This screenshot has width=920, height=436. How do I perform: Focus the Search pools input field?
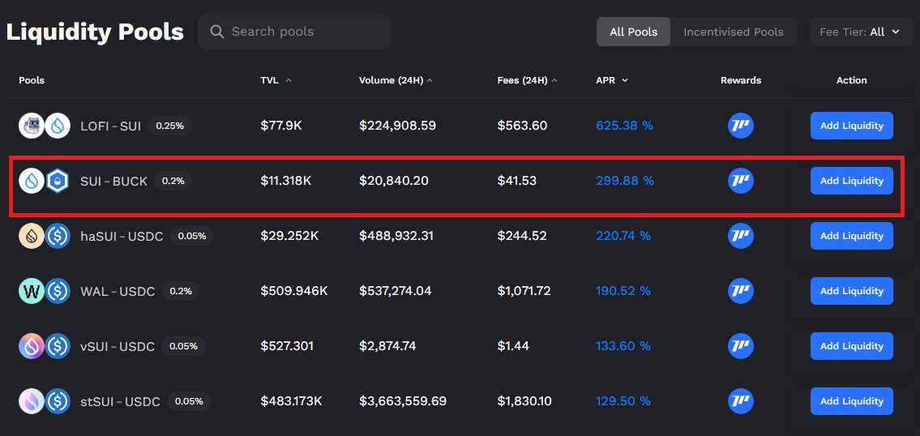[x=294, y=32]
